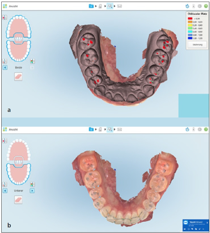
Task: Open the scan step icon in top toolbar
Action: click(100, 6)
